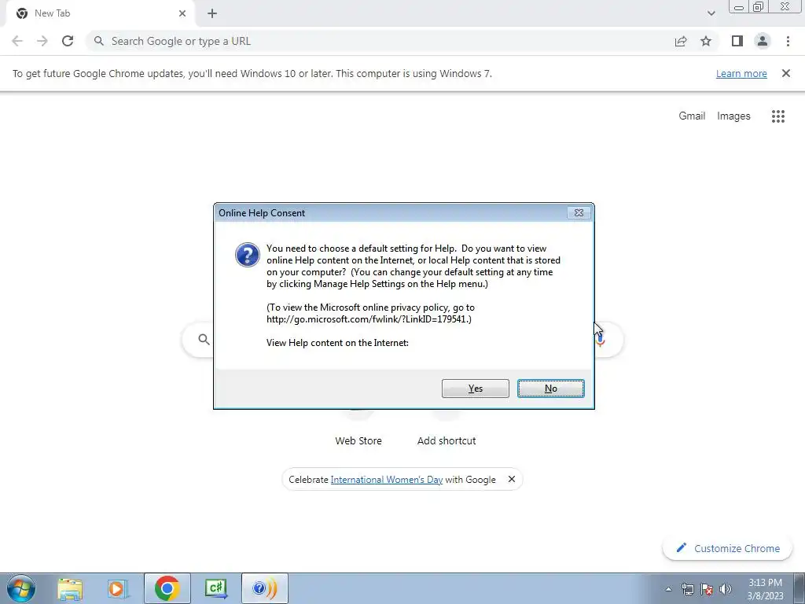Dismiss the Women's Day promo
Image resolution: width=805 pixels, height=604 pixels.
point(511,479)
